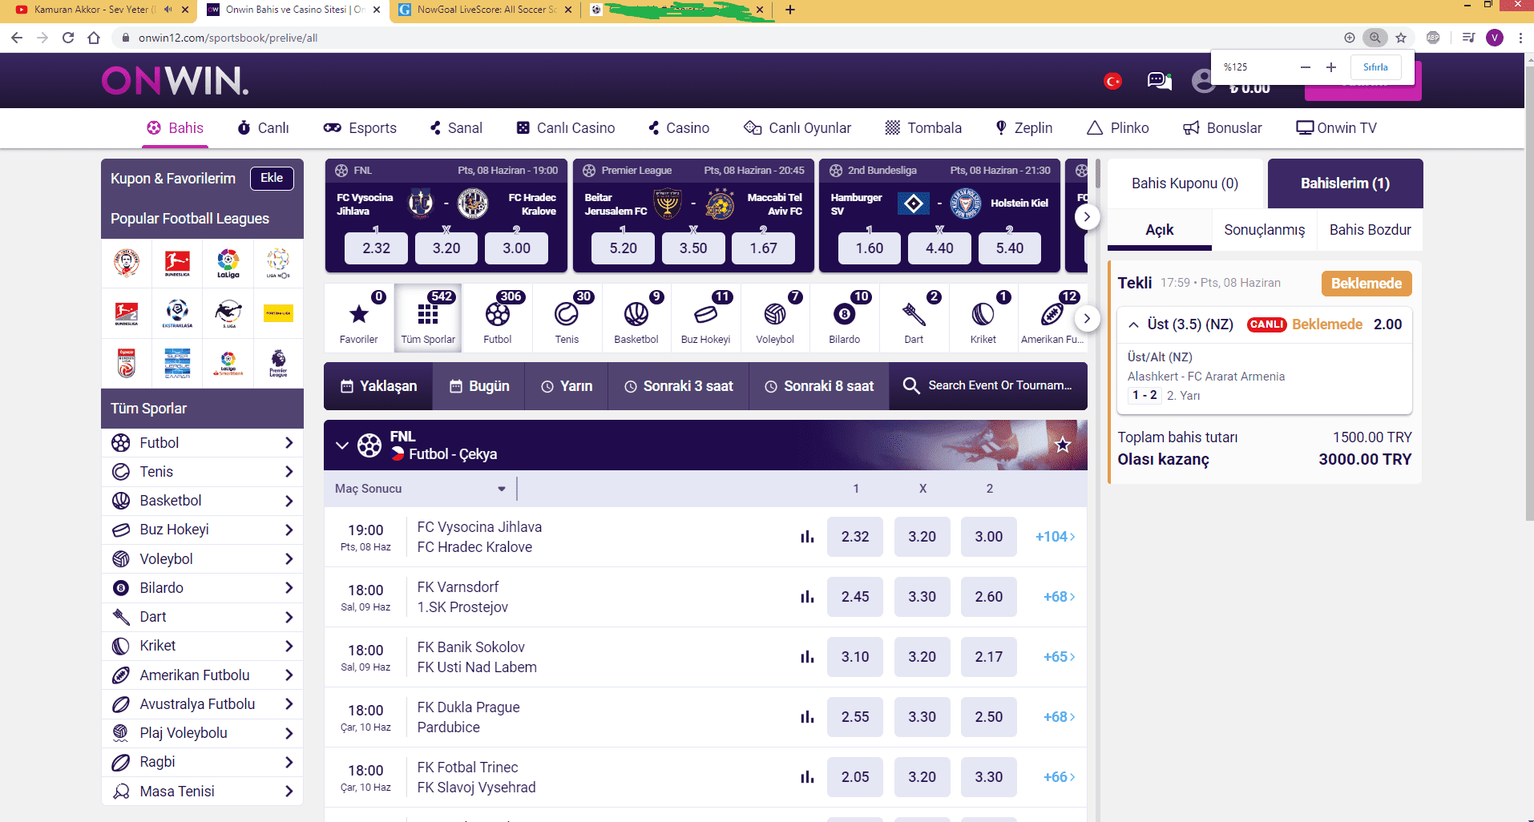The height and width of the screenshot is (822, 1534).
Task: Advance the sport filter carousel right
Action: coord(1087,318)
